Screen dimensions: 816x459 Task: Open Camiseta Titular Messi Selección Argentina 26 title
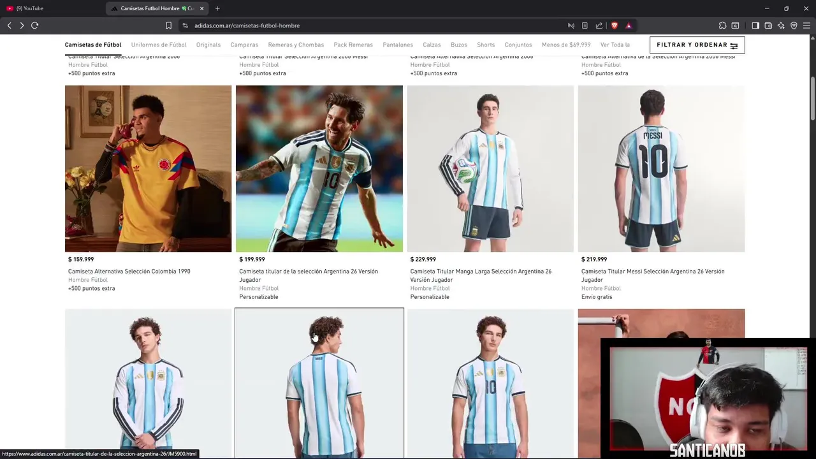(653, 275)
